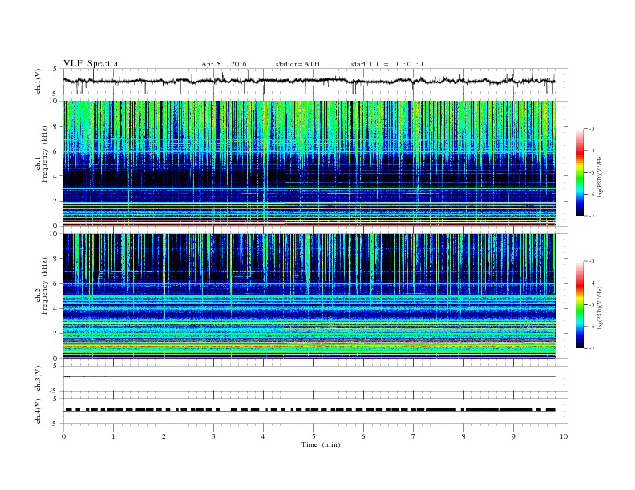Click the ch.2 frequency tick label "2"
Image resolution: width=635 pixels, height=490 pixels.
click(x=56, y=334)
